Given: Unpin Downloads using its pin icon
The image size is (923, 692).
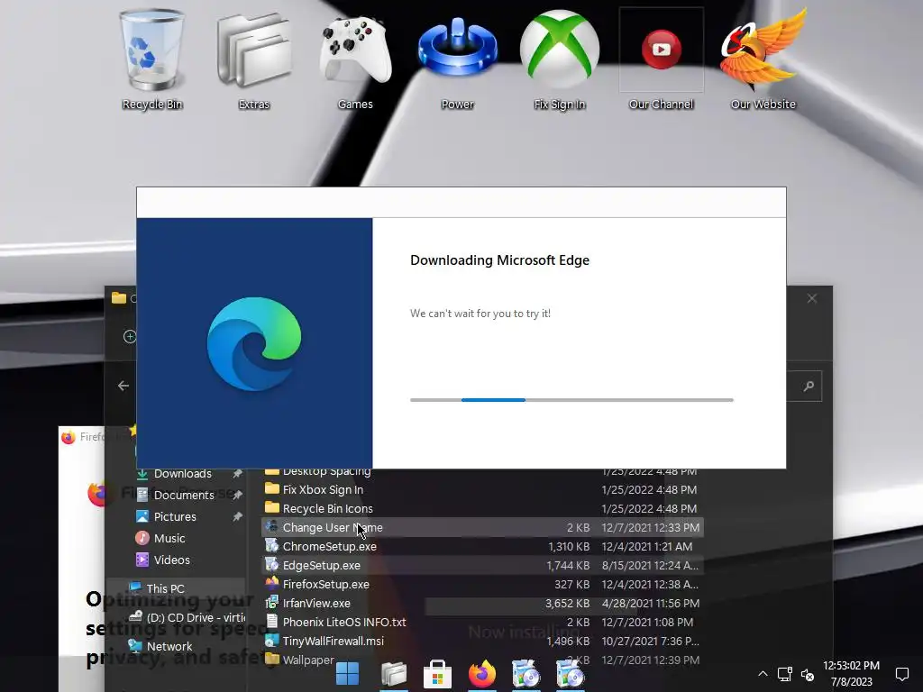Looking at the screenshot, I should (x=237, y=474).
